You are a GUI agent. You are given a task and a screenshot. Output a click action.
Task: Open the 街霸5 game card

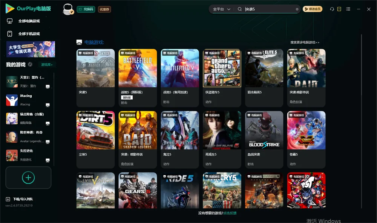pos(306,140)
